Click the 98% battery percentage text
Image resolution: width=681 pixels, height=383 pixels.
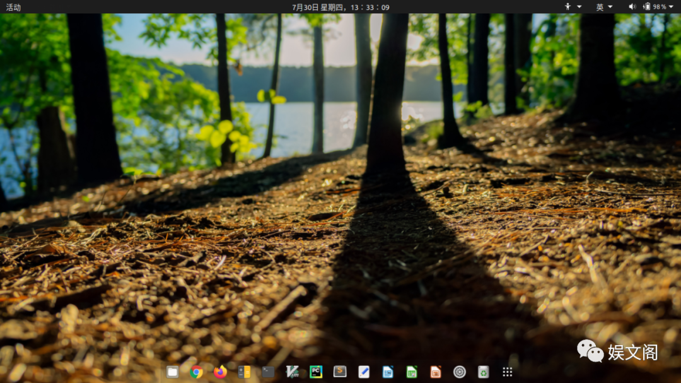pos(660,7)
